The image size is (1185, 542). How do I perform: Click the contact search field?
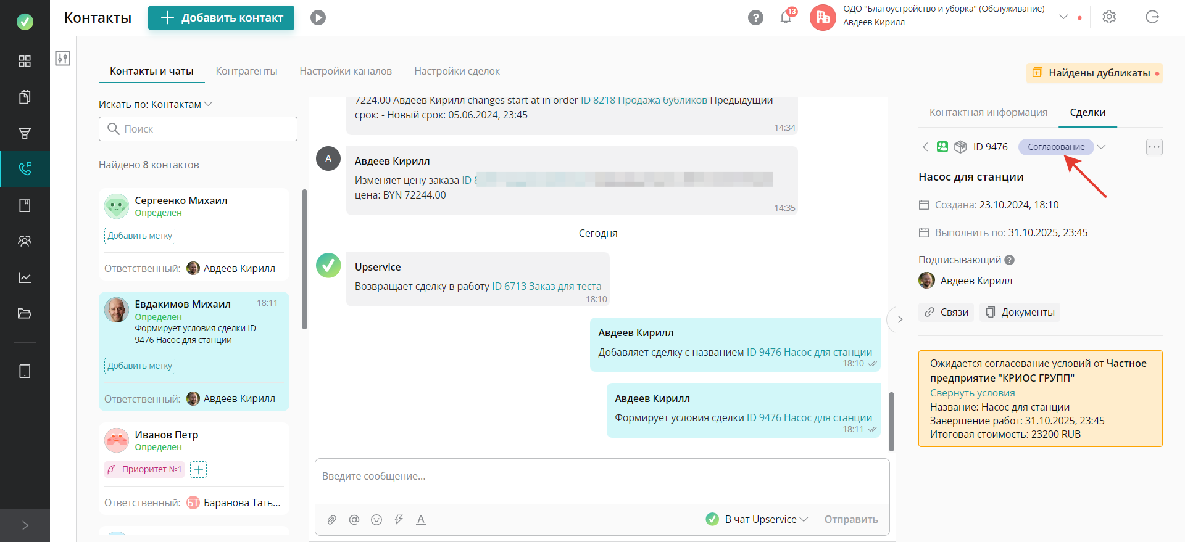(x=198, y=129)
